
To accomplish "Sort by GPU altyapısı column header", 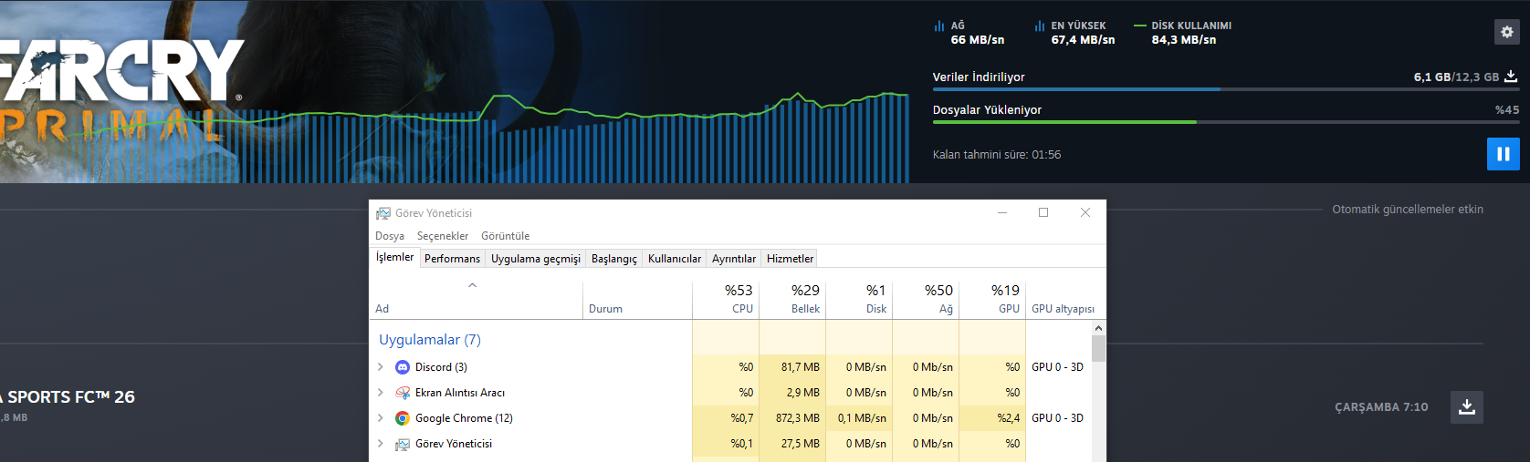I will [1063, 309].
